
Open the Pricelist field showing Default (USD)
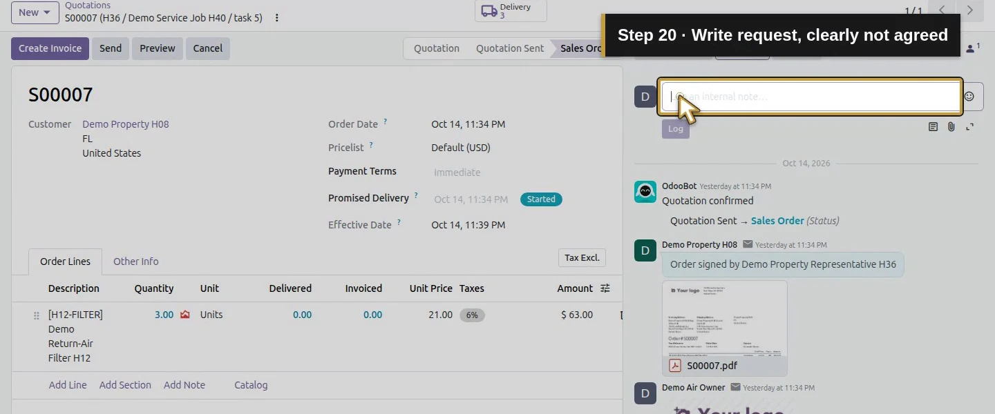[x=461, y=148]
